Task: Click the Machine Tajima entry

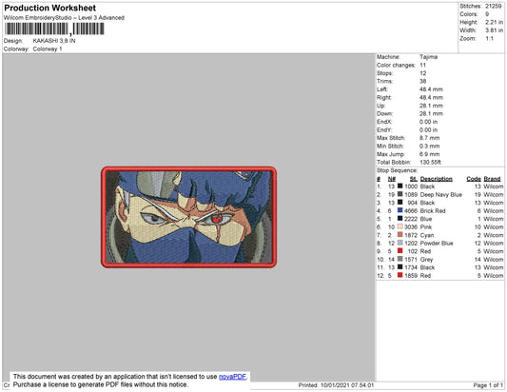Action: point(407,57)
